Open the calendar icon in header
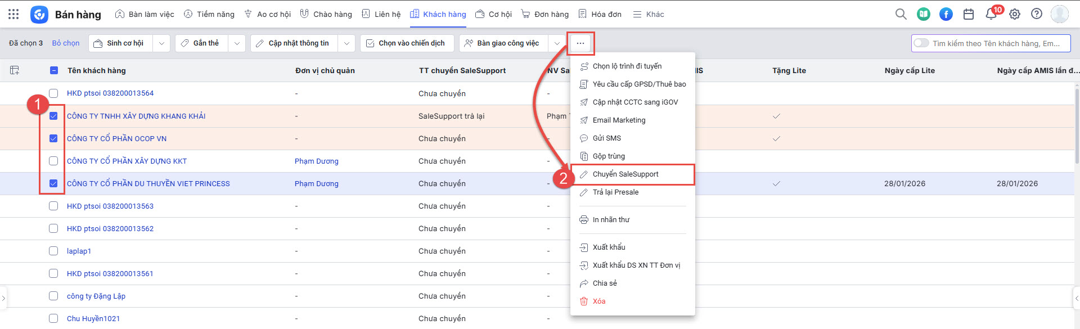This screenshot has width=1080, height=329. pos(969,14)
